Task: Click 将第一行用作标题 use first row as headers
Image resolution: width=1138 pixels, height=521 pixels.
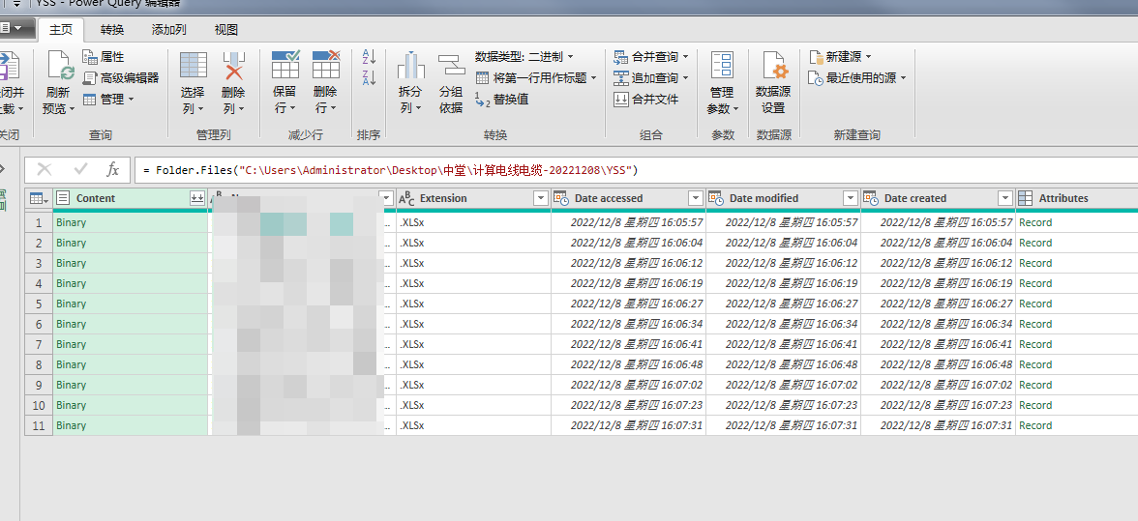Action: click(536, 77)
